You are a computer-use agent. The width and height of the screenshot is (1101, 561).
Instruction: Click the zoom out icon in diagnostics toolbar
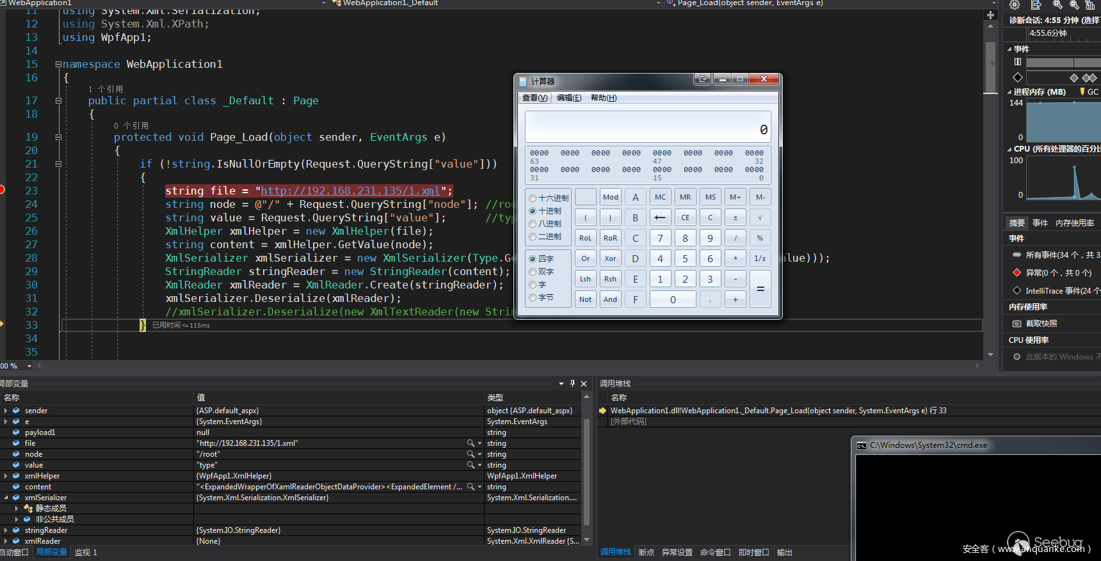coord(1074,4)
